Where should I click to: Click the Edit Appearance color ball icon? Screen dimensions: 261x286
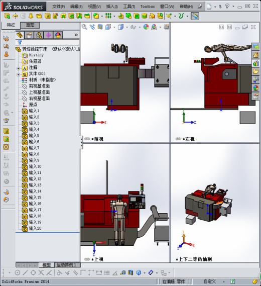pyautogui.click(x=146, y=27)
